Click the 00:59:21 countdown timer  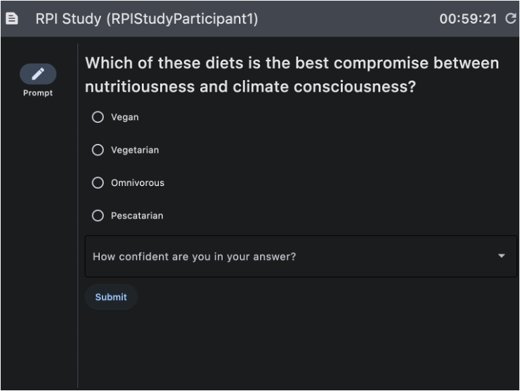click(x=468, y=19)
